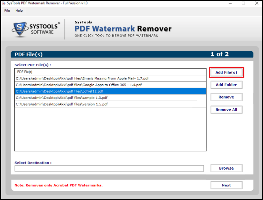Select the version 1.5.pdf row
The width and height of the screenshot is (263, 200).
pyautogui.click(x=110, y=104)
